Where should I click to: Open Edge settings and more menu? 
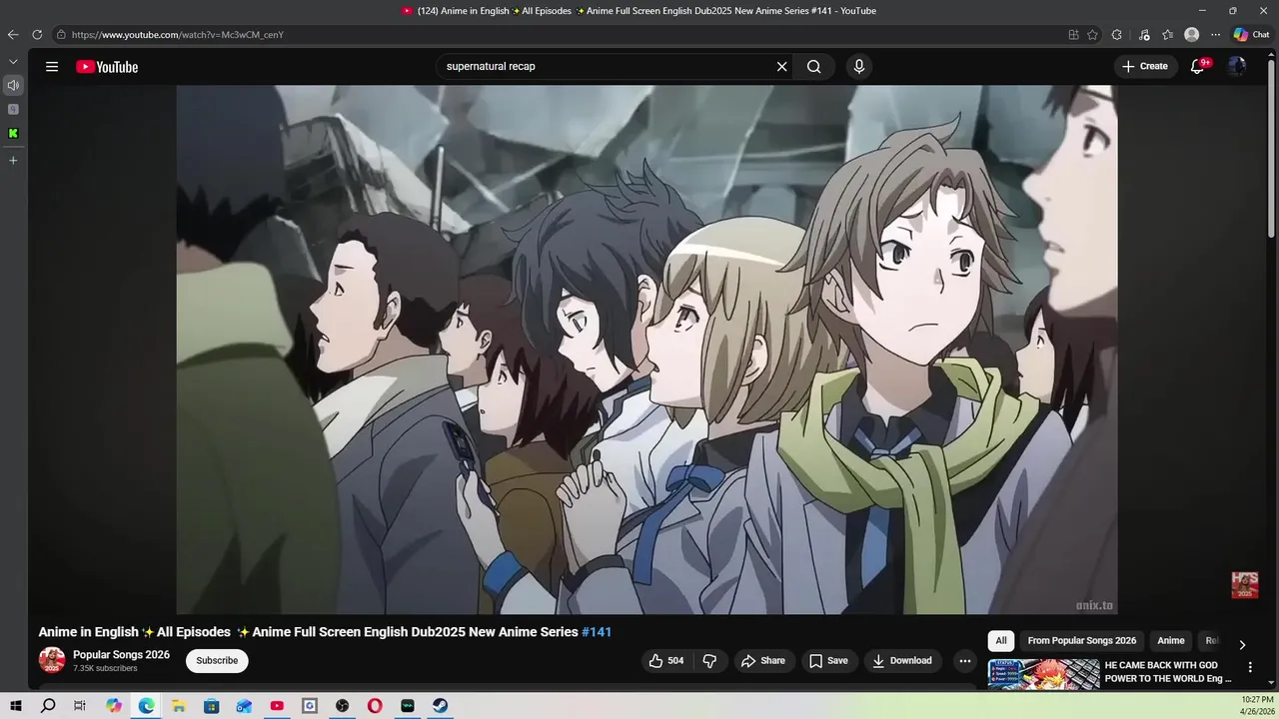[1215, 35]
